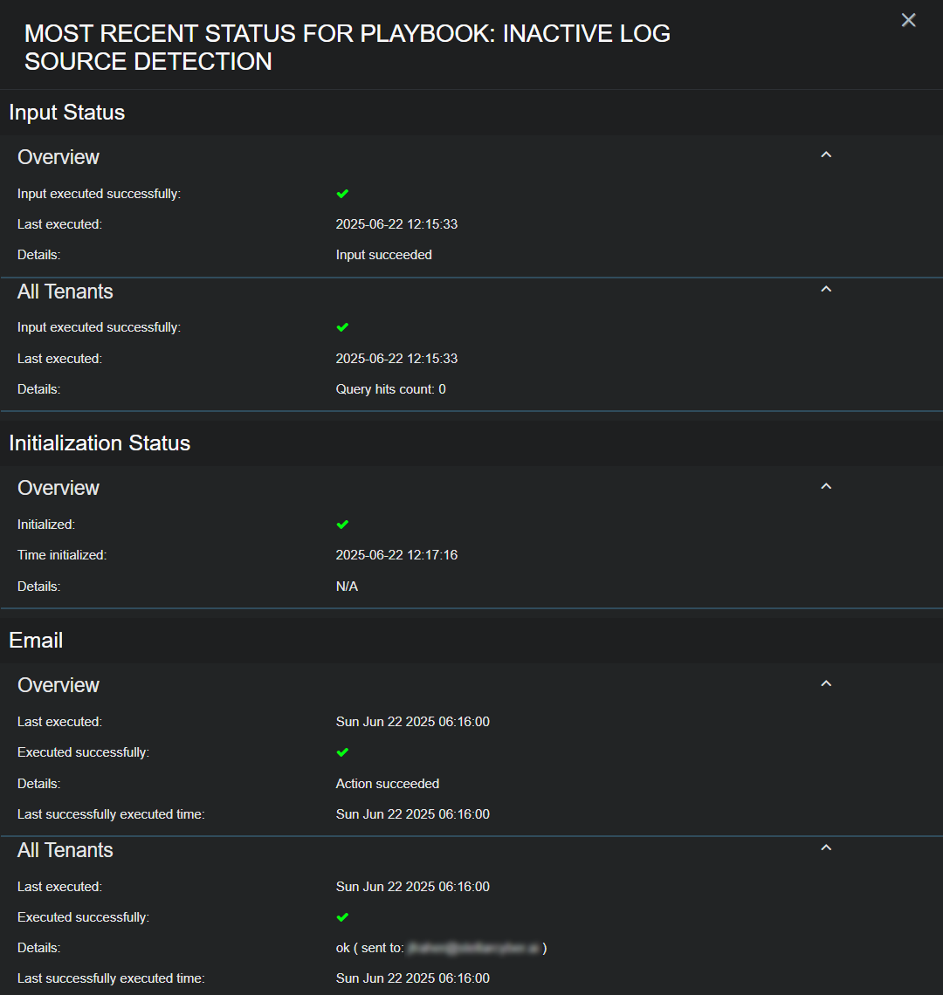Collapse the Initialization Status Overview chevron
The image size is (943, 995).
click(826, 486)
